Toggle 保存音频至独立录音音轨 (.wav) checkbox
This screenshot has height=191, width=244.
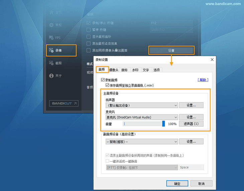coord(107,85)
